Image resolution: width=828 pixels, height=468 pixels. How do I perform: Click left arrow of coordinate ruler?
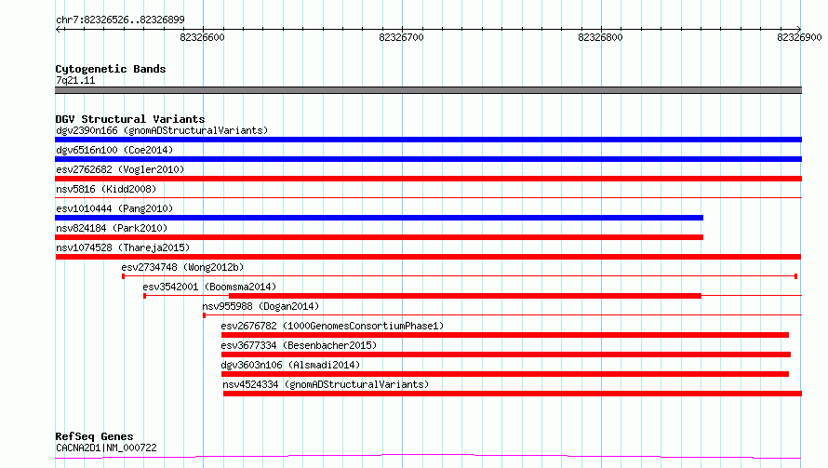click(x=58, y=29)
